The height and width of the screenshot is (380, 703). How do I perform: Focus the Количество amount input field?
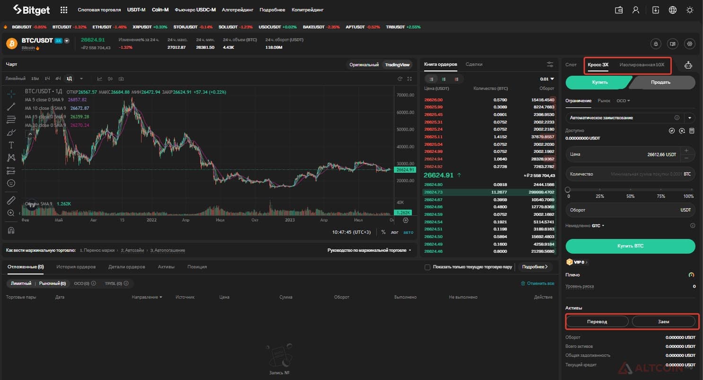tap(630, 174)
